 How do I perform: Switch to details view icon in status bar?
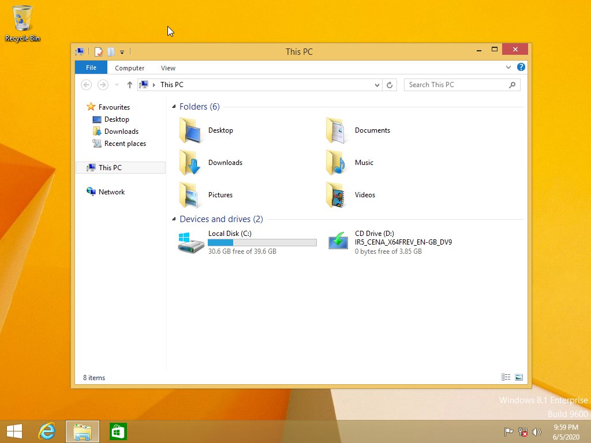point(506,377)
